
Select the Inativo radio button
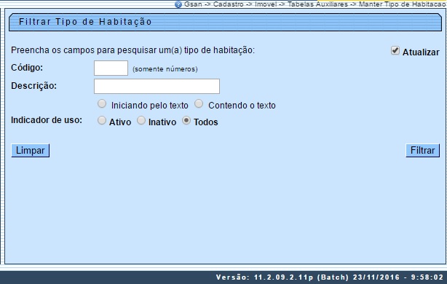[141, 121]
